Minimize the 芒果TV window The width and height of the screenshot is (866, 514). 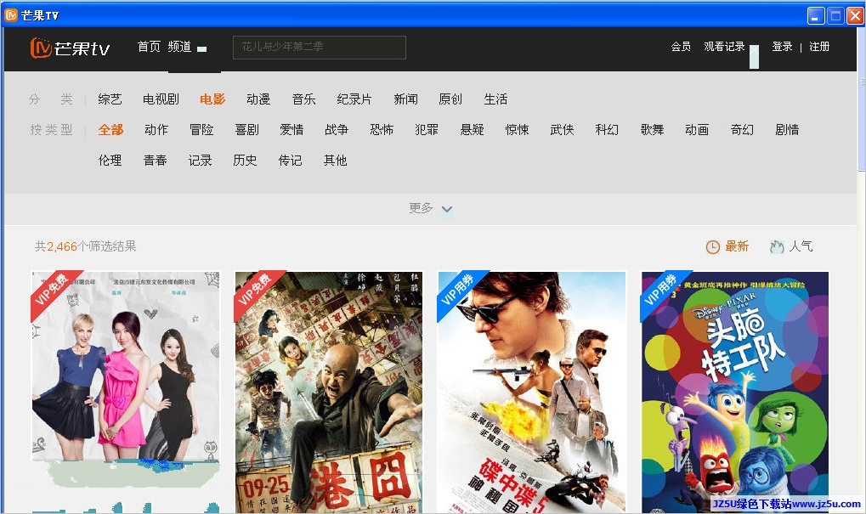[x=816, y=15]
